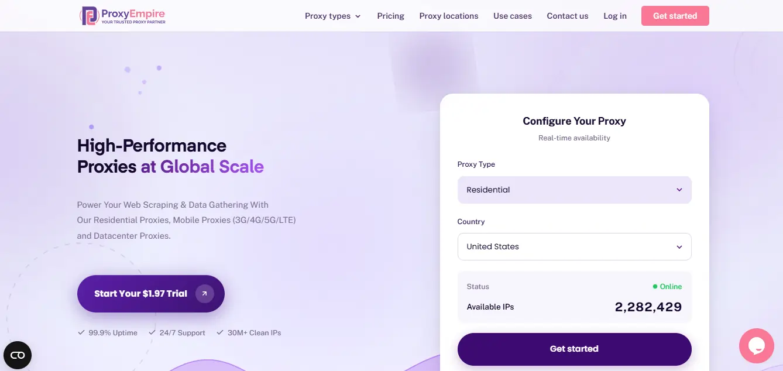Open the Contact us page
This screenshot has width=783, height=371.
coord(567,16)
